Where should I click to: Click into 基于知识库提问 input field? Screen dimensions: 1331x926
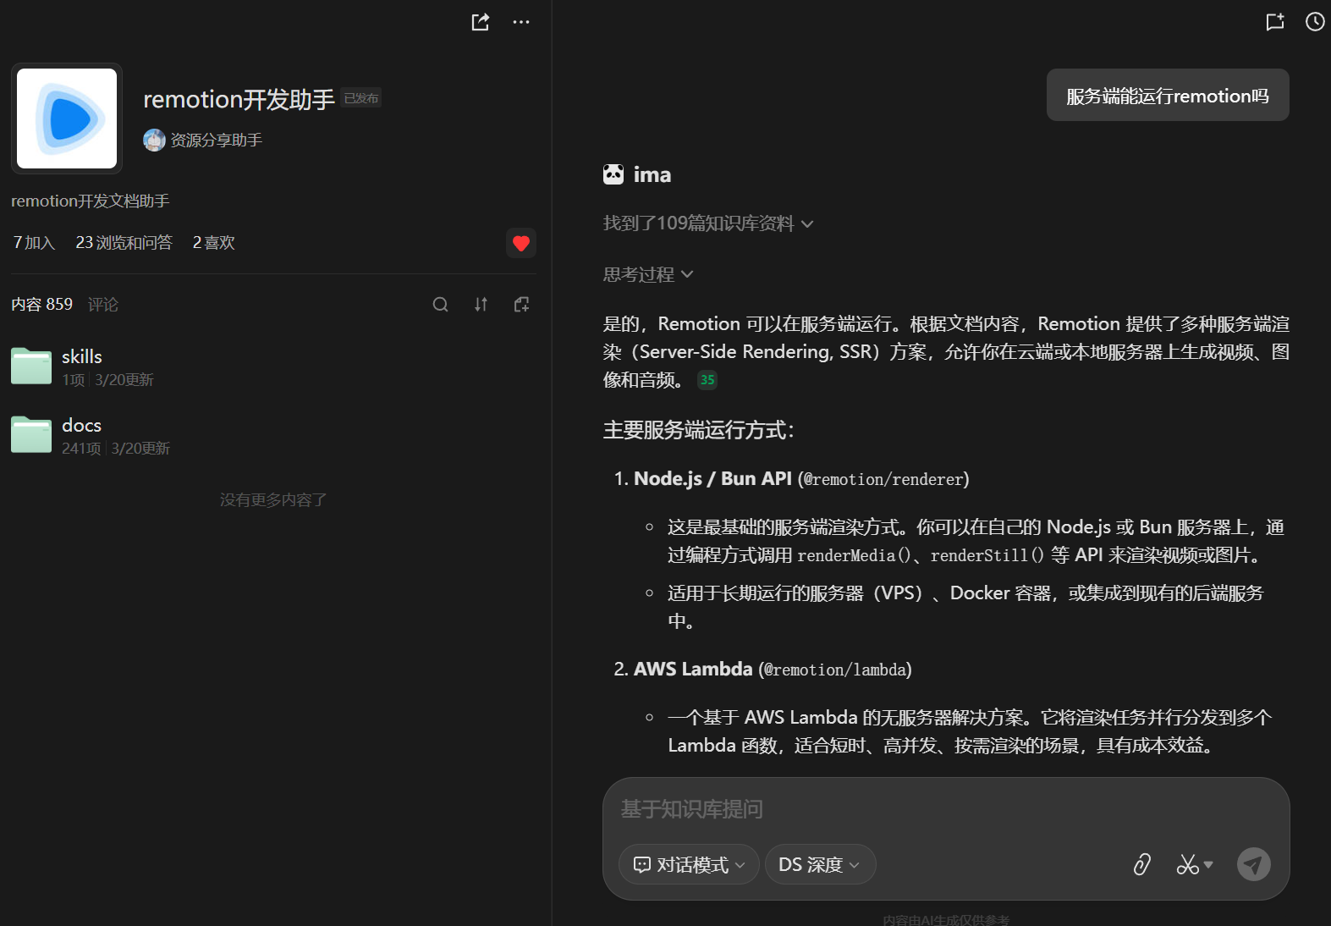click(946, 810)
